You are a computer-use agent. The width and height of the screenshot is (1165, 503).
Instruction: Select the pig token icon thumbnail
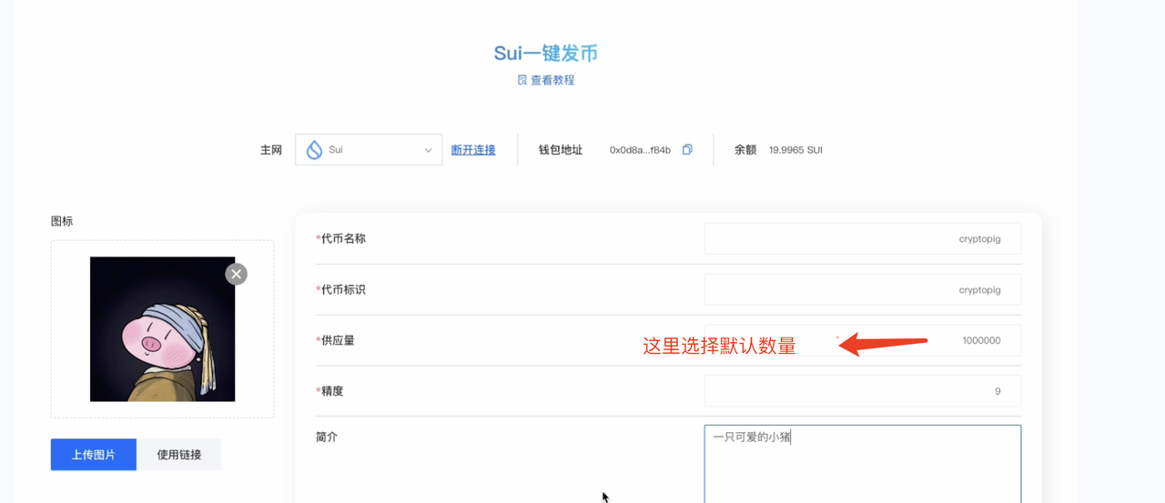pos(162,329)
